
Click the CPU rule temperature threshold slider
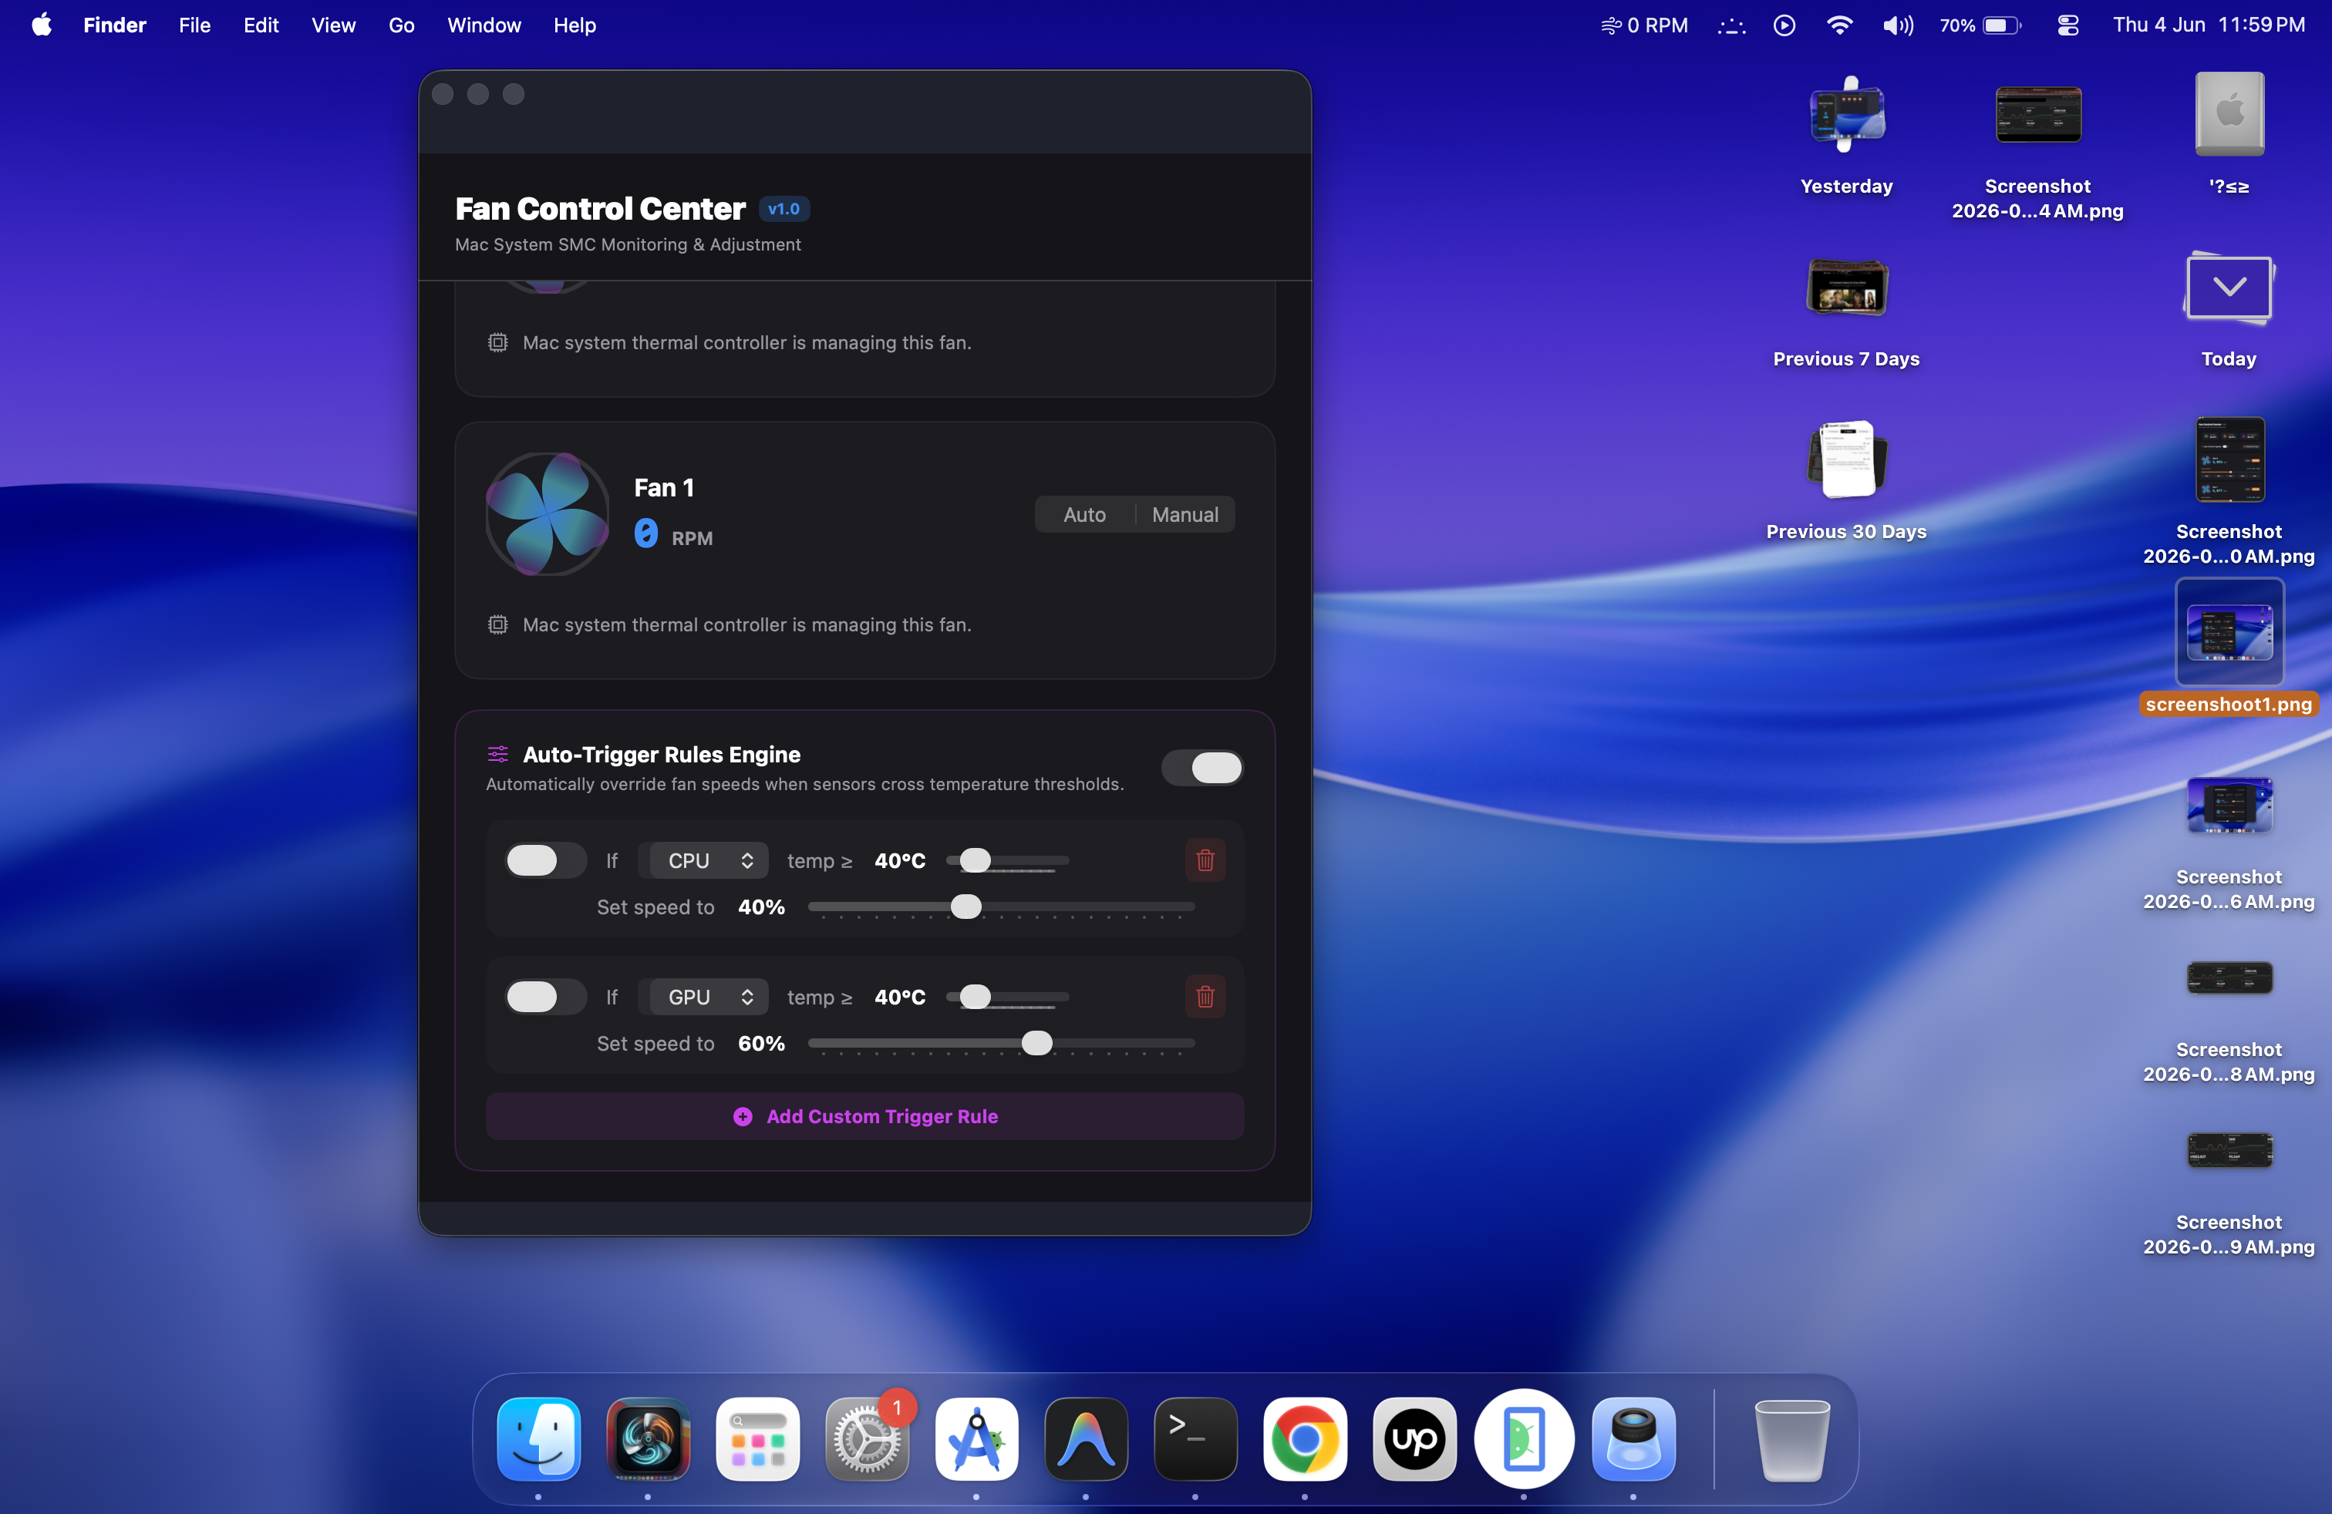click(1007, 861)
